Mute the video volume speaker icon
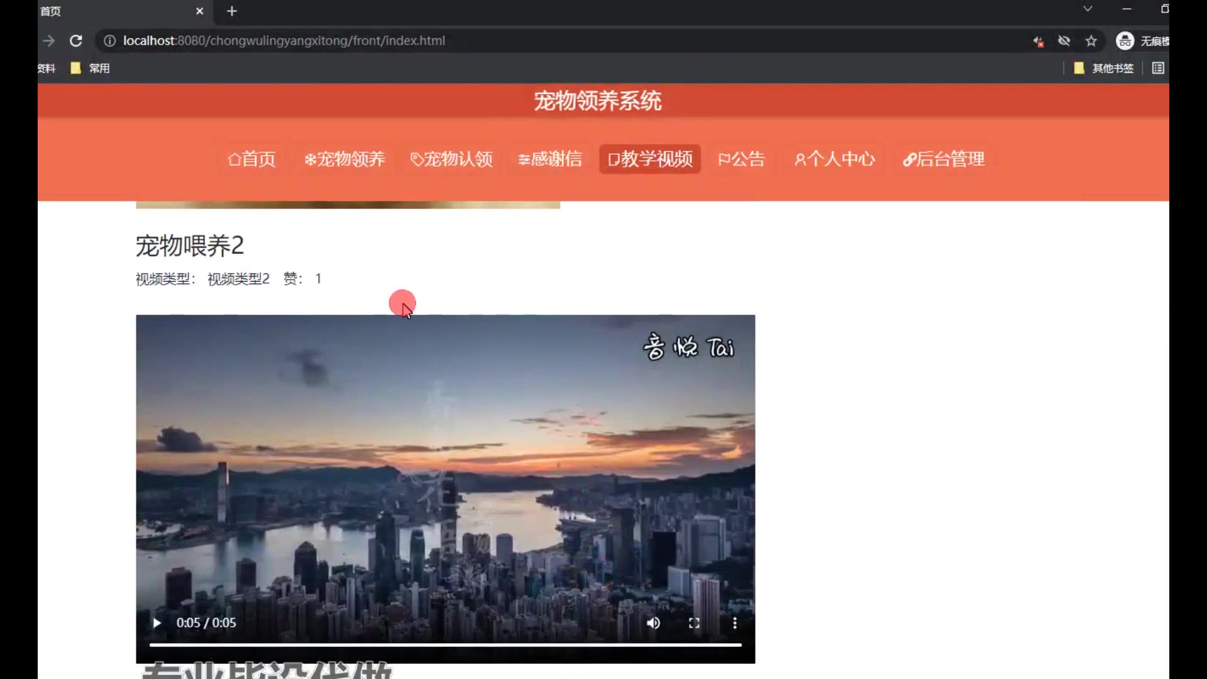The image size is (1207, 679). tap(653, 623)
